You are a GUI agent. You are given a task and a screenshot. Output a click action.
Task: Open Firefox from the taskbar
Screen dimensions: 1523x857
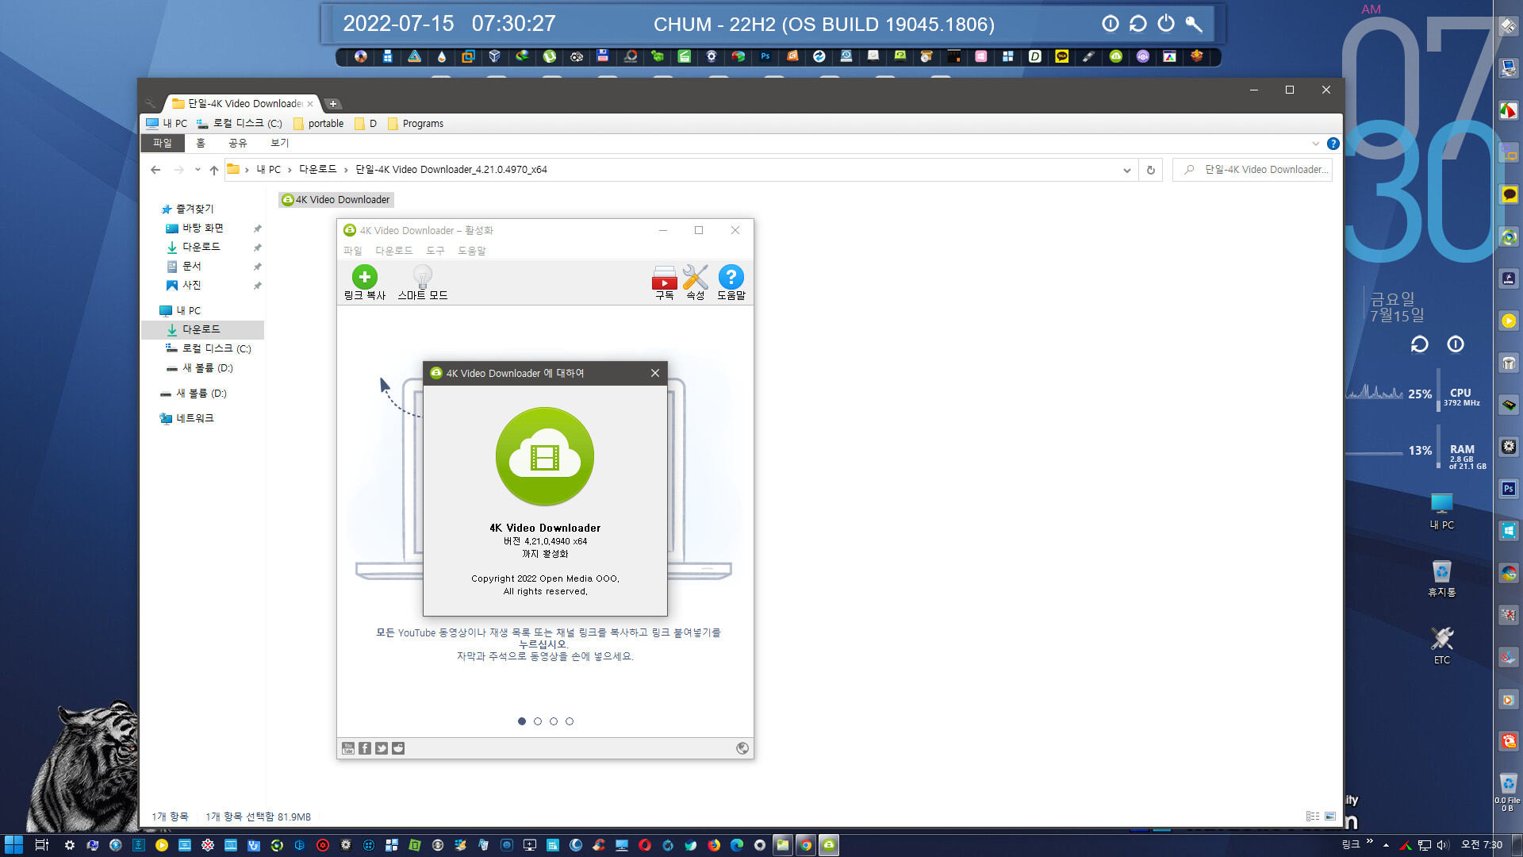pyautogui.click(x=714, y=845)
